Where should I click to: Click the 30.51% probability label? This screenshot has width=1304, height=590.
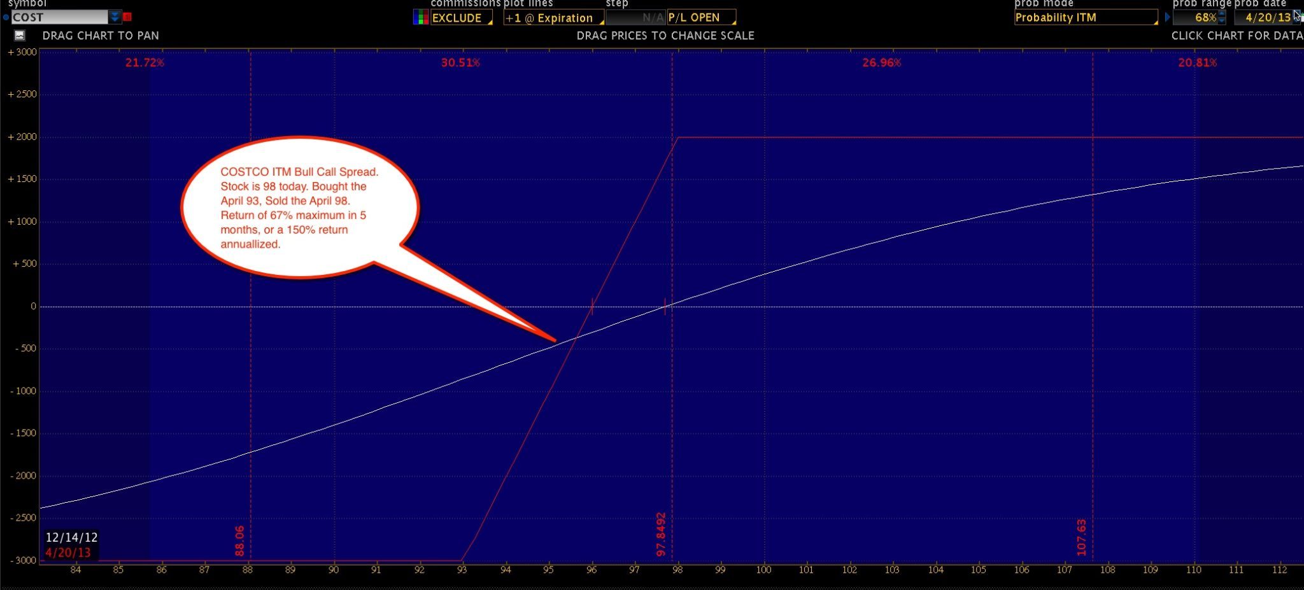click(x=460, y=62)
